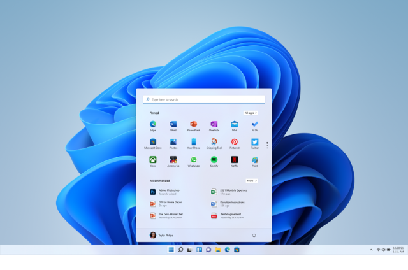Open Rental Agreement PDF

point(228,215)
